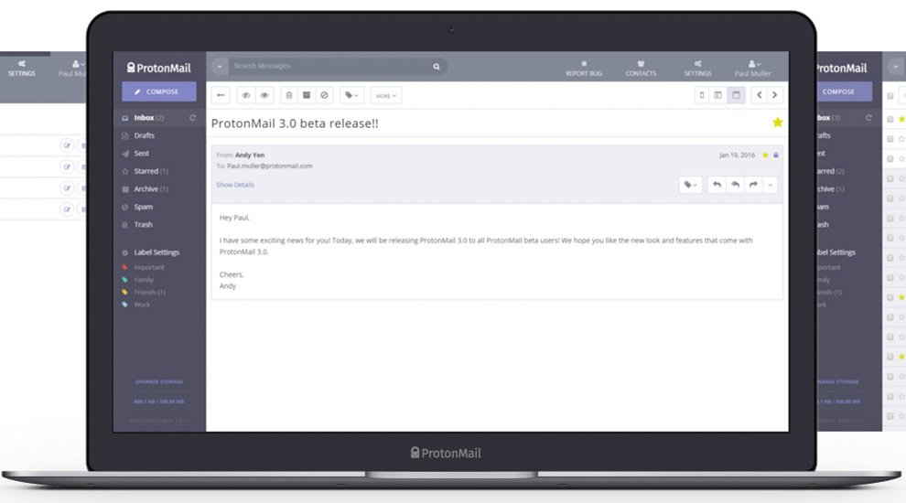Open top-bar chevron in right background window
Viewport: 906px width, 503px height.
click(896, 67)
